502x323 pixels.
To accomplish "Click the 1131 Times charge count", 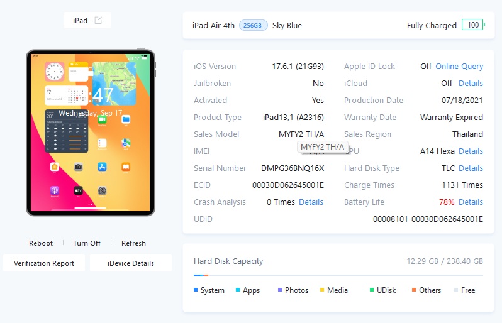I will click(462, 185).
